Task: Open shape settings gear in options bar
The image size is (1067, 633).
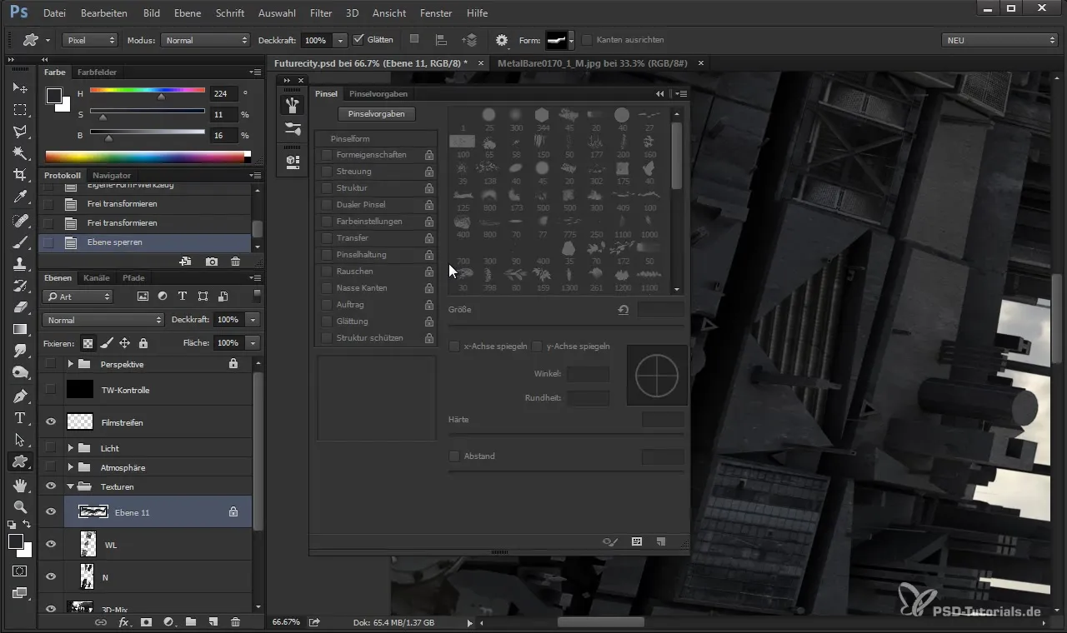Action: point(501,40)
